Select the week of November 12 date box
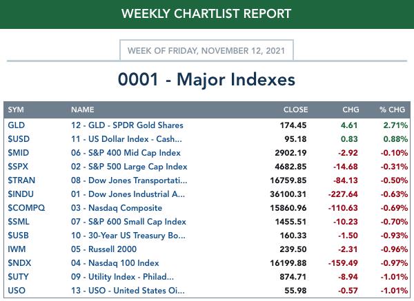 click(x=206, y=50)
